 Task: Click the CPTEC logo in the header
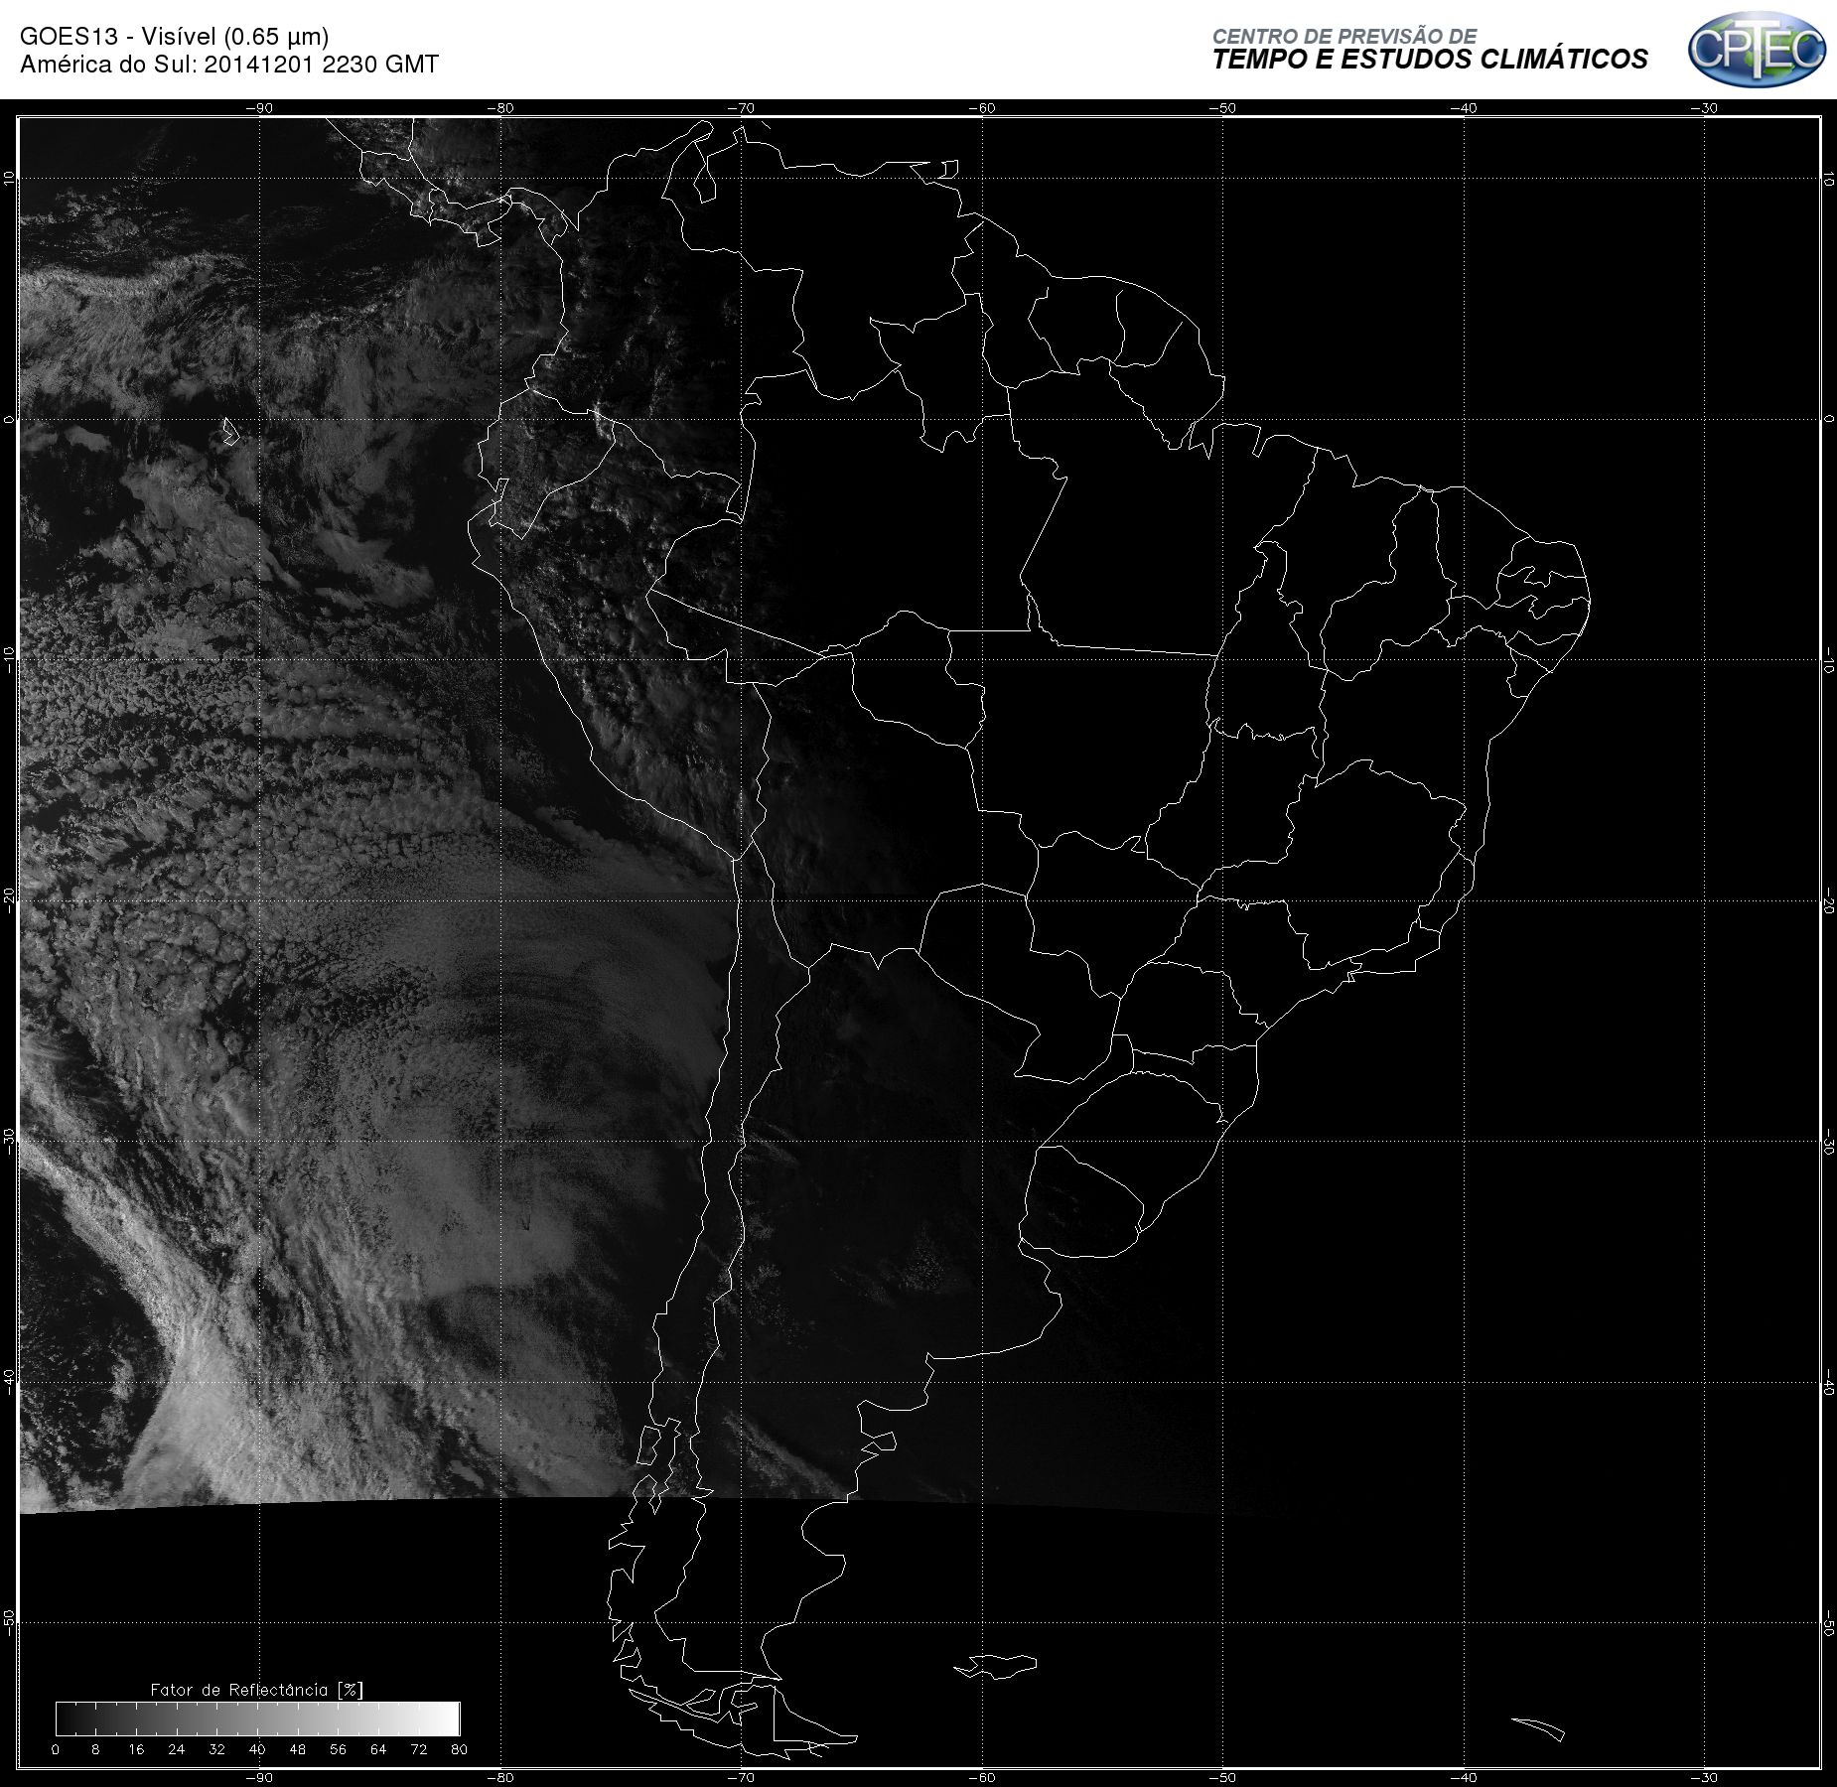coord(1757,50)
